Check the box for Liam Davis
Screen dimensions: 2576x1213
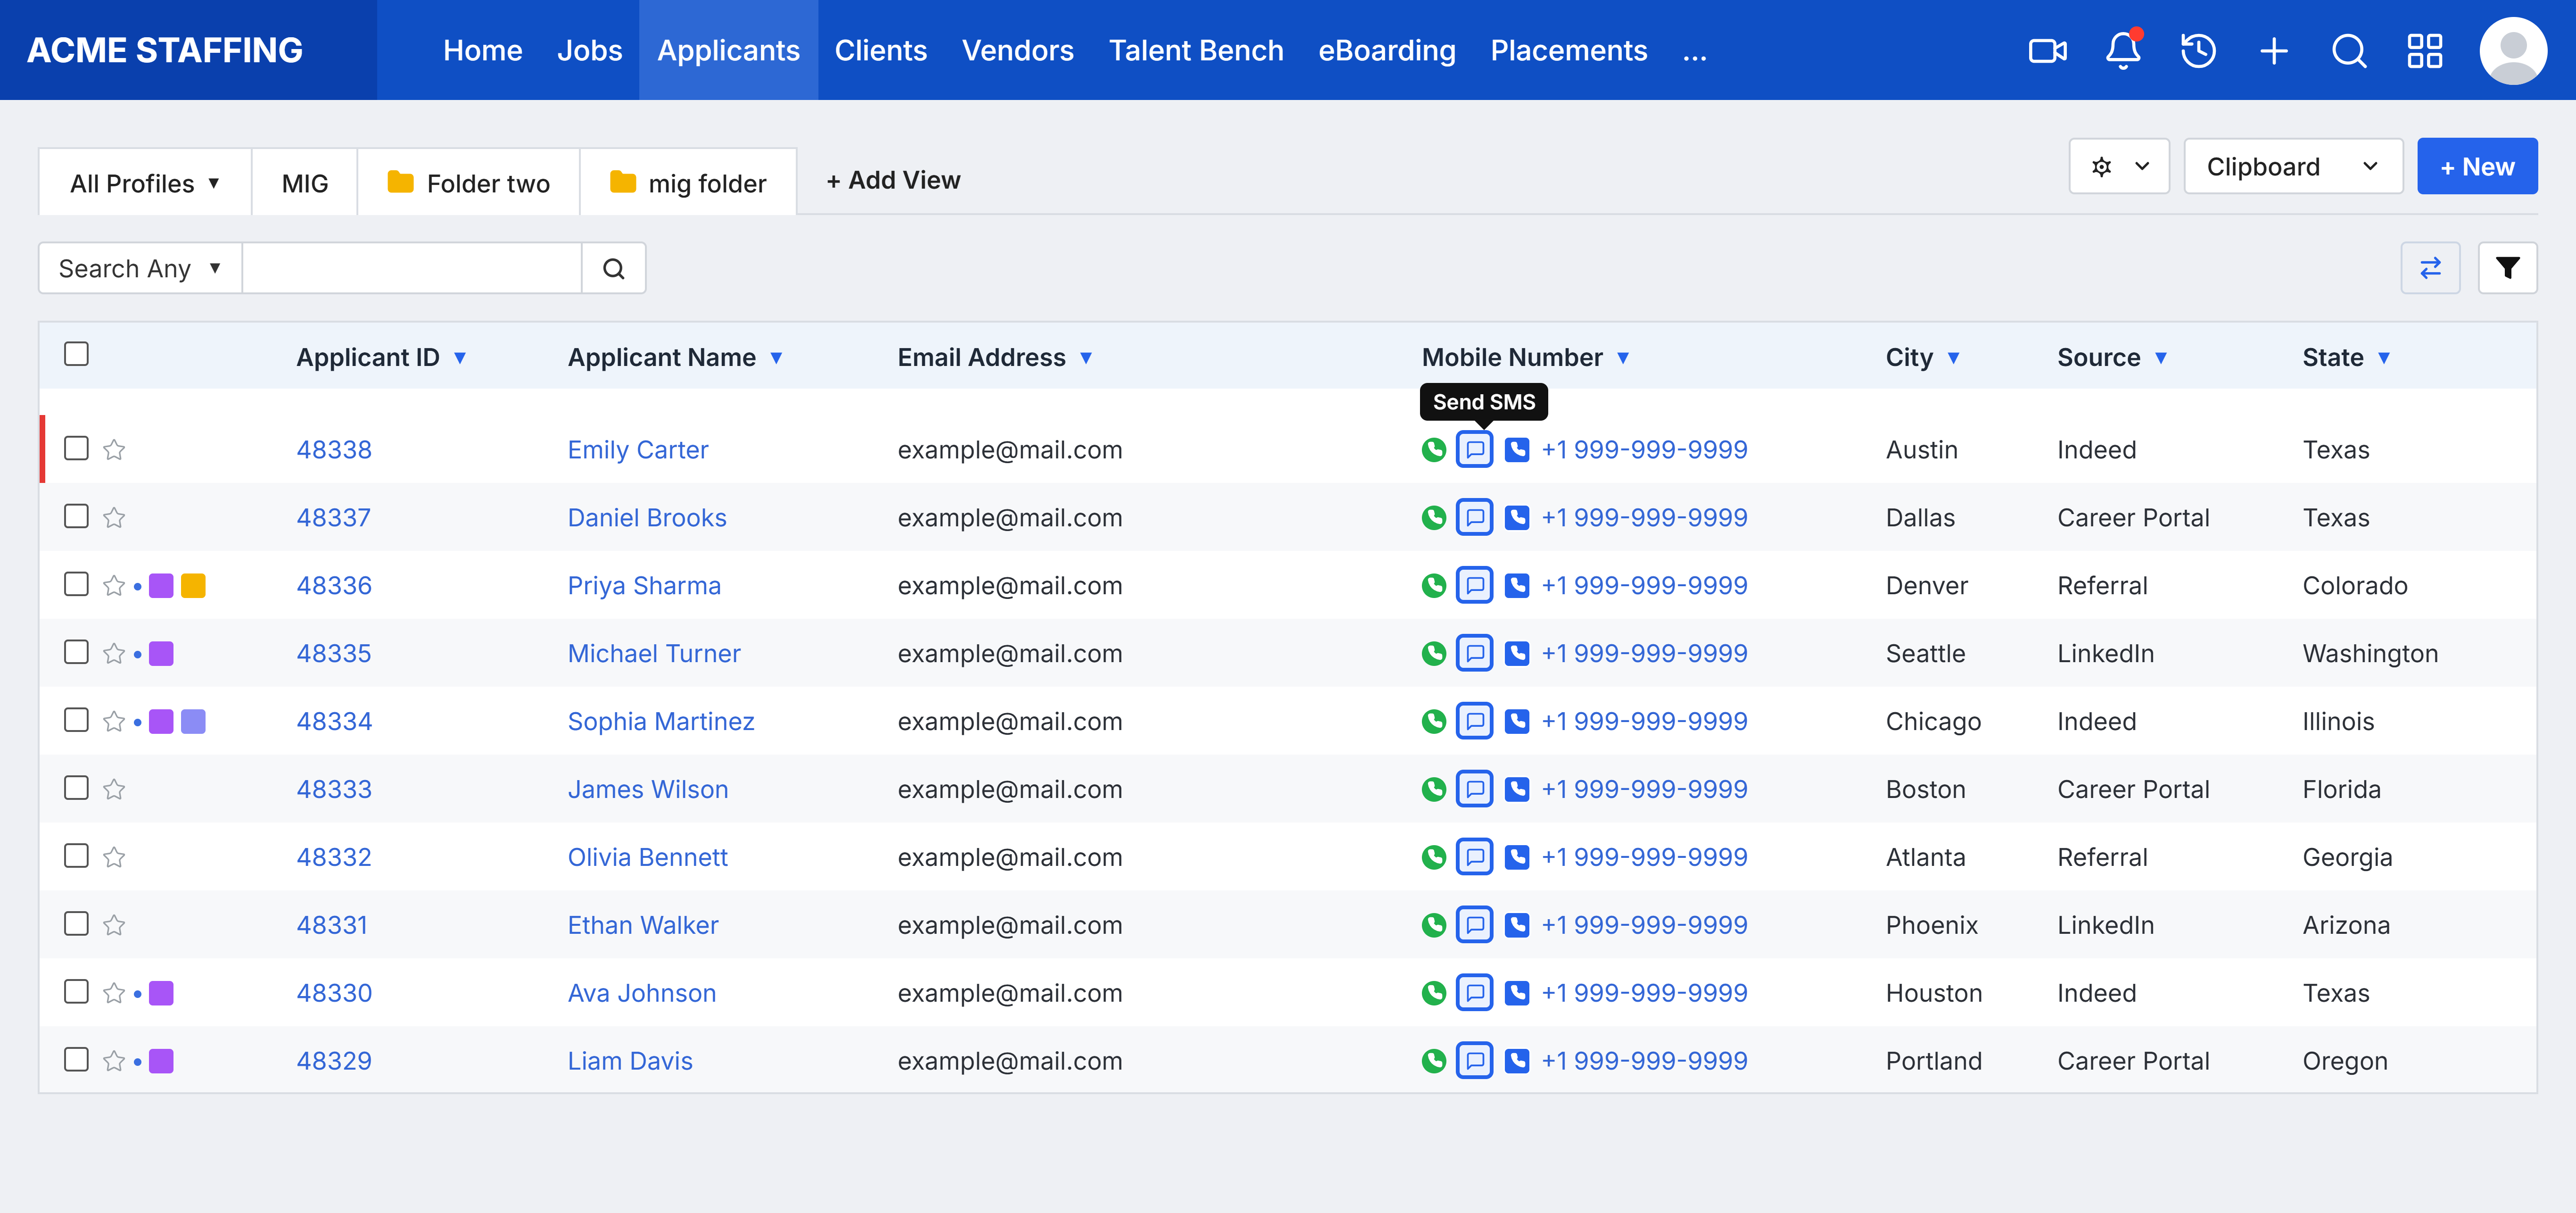click(76, 1059)
